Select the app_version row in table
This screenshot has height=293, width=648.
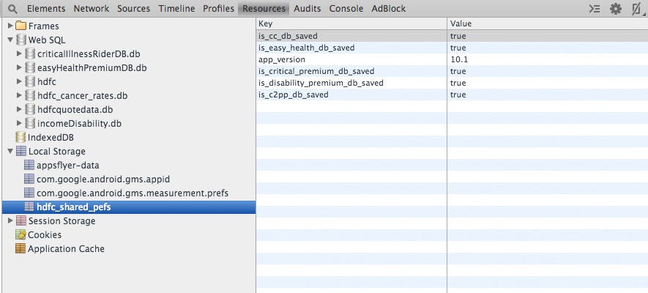452,59
